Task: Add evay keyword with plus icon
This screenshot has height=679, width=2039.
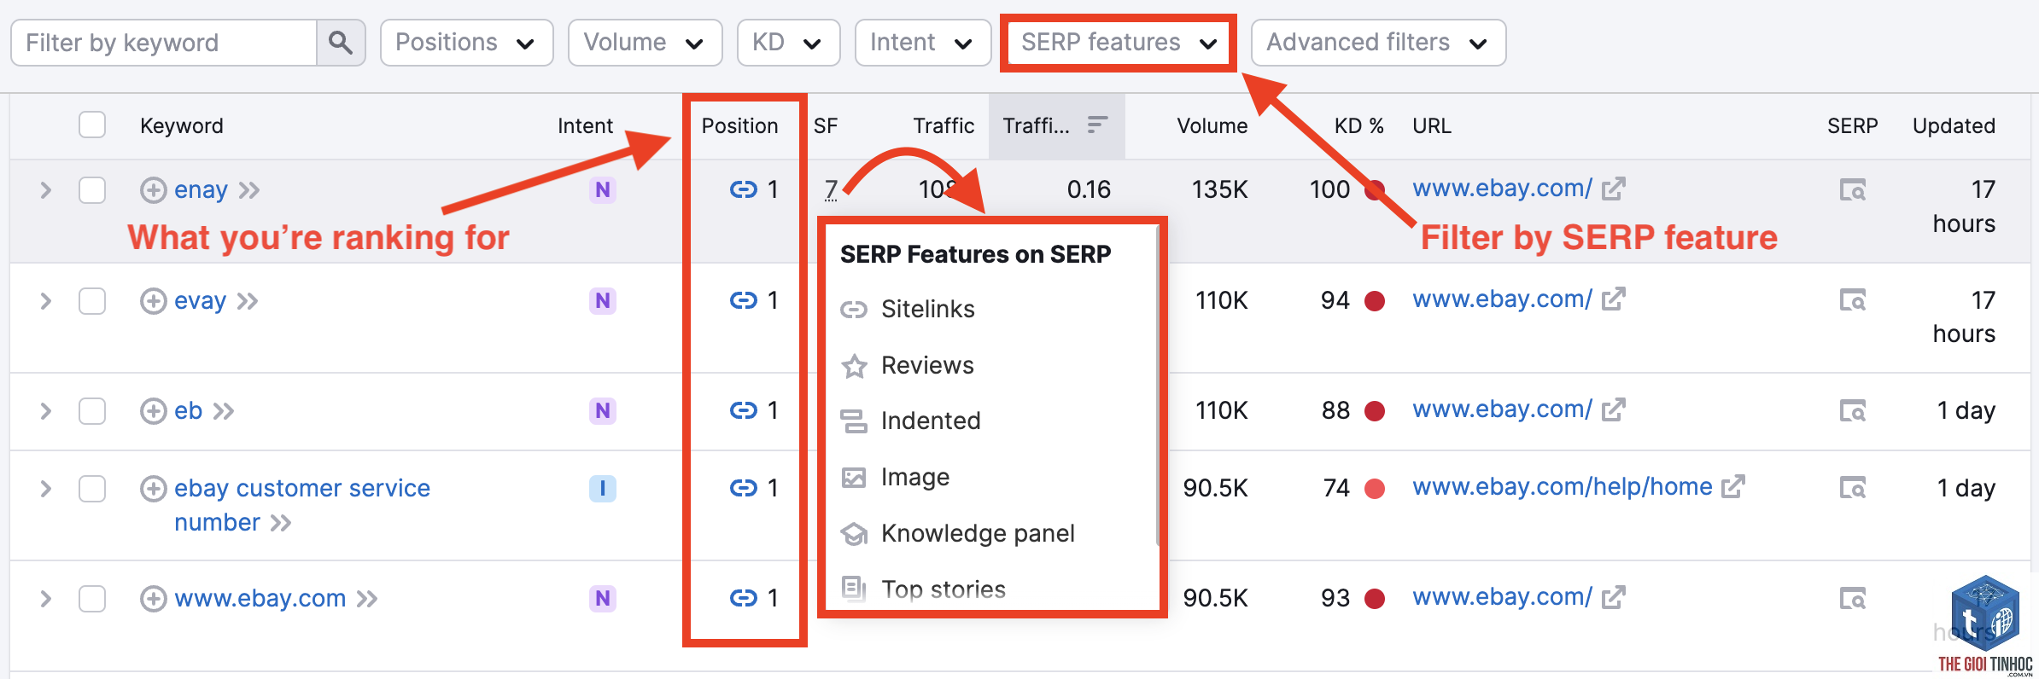Action: click(154, 301)
